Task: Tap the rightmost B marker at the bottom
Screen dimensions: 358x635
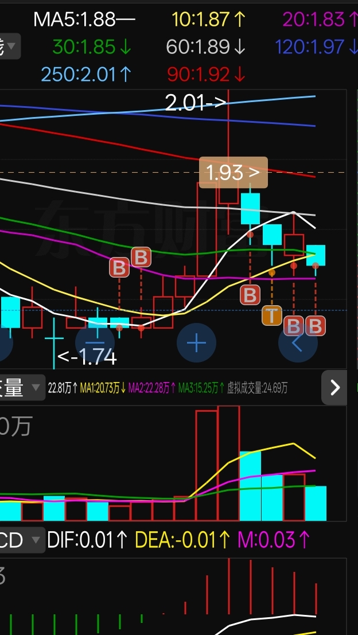Action: click(316, 326)
